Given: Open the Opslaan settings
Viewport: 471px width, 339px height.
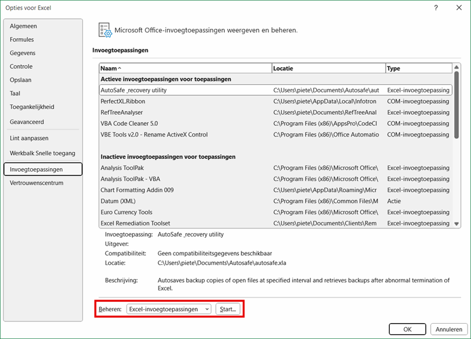Looking at the screenshot, I should [43, 80].
